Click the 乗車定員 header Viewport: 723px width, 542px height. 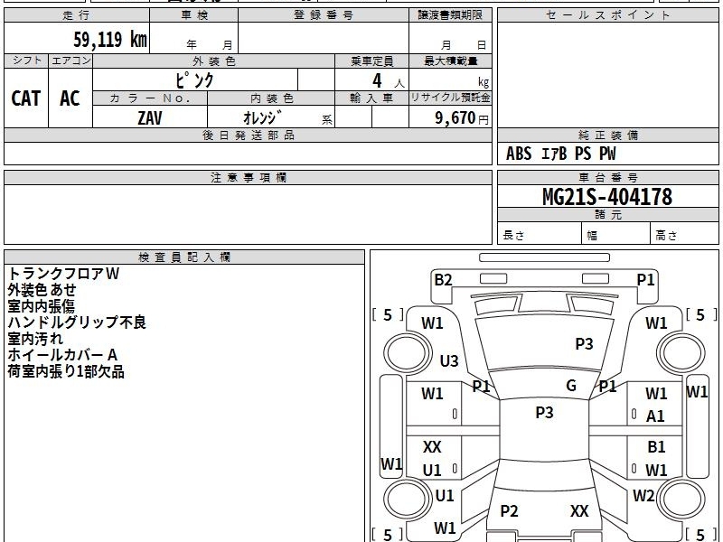tap(371, 61)
